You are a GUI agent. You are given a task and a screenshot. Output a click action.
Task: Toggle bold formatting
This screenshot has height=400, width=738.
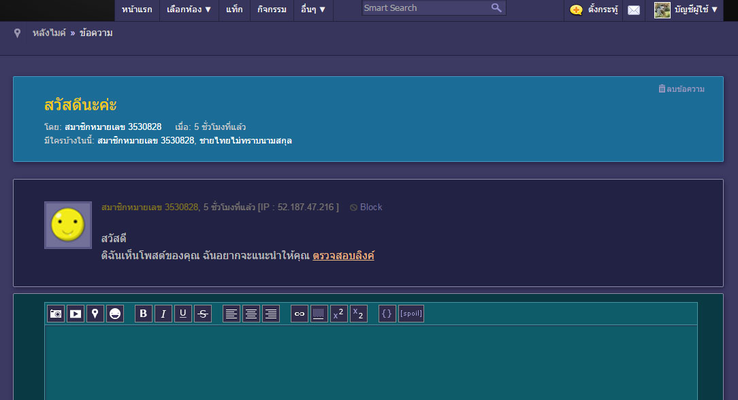tap(144, 314)
